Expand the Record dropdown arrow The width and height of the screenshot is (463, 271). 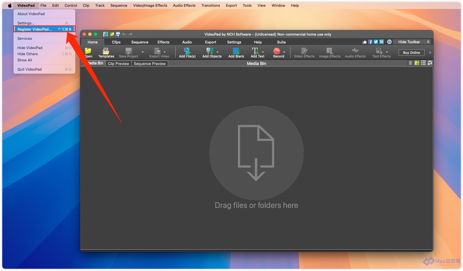pos(284,52)
